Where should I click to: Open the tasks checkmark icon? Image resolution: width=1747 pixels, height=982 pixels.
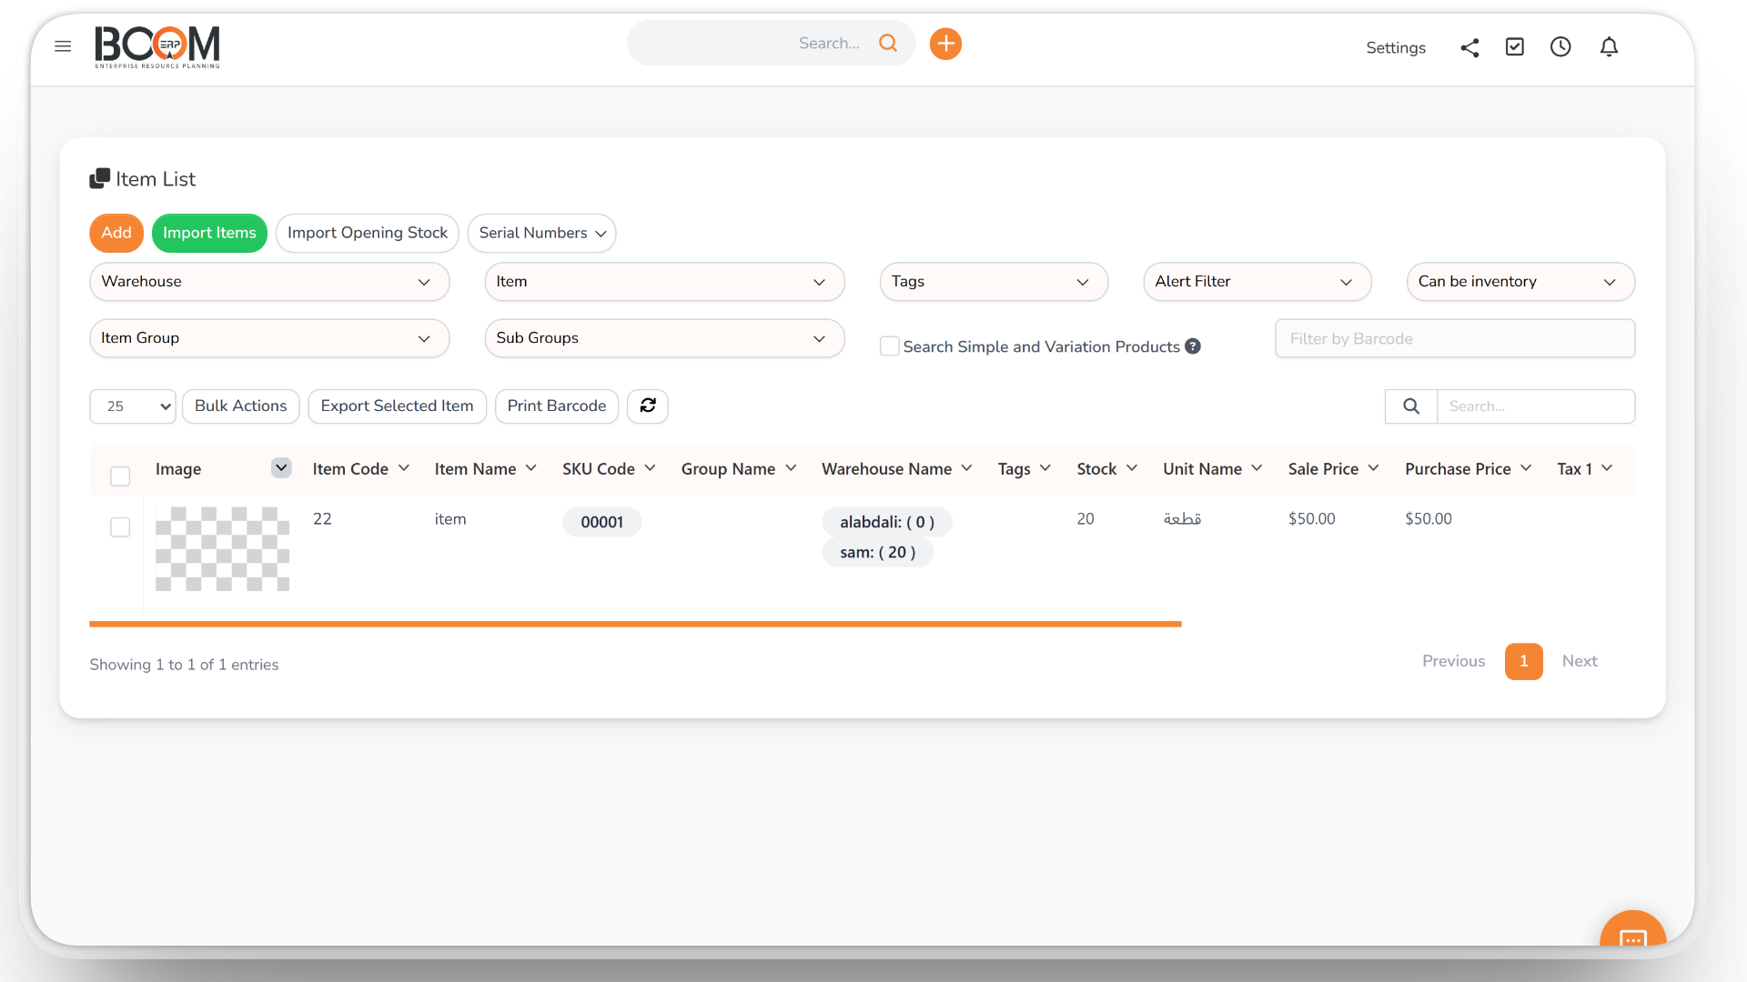point(1515,46)
